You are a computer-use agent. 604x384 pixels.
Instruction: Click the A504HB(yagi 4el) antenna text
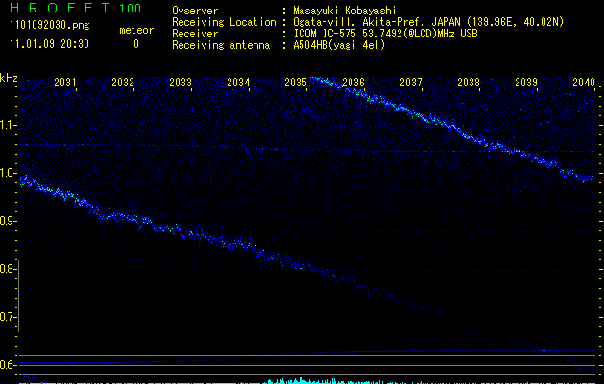tap(339, 45)
